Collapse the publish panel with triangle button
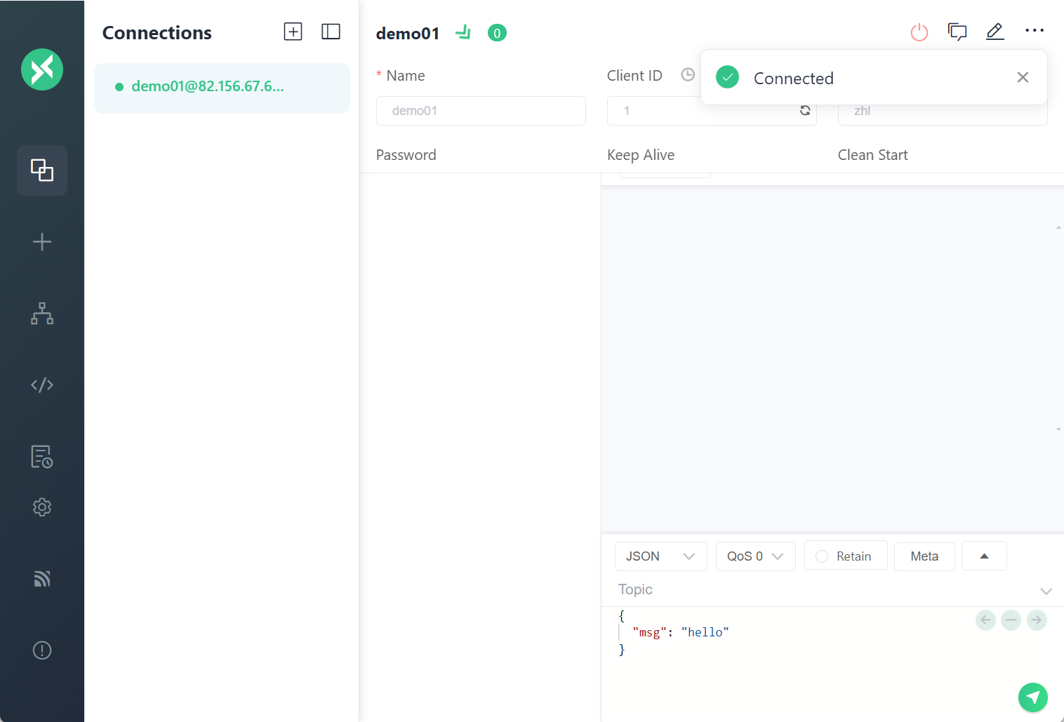The height and width of the screenshot is (722, 1064). coord(984,556)
